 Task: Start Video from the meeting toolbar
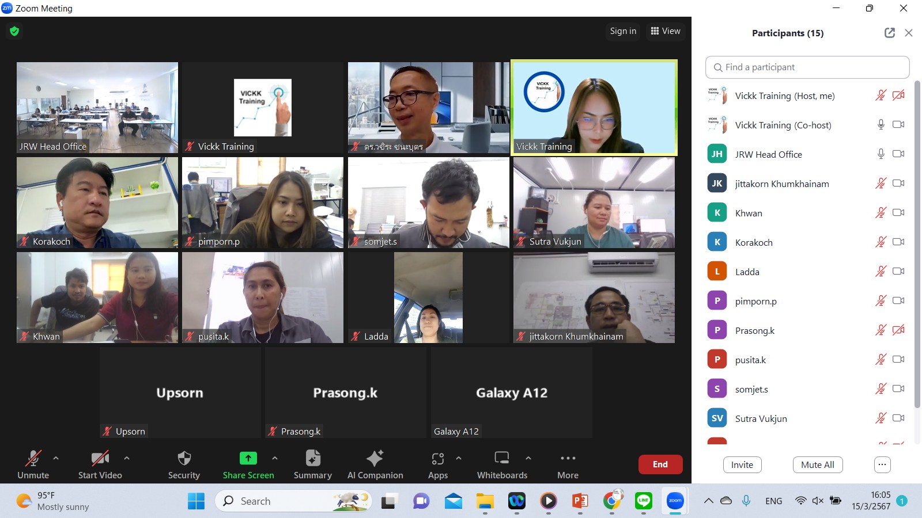pos(100,464)
